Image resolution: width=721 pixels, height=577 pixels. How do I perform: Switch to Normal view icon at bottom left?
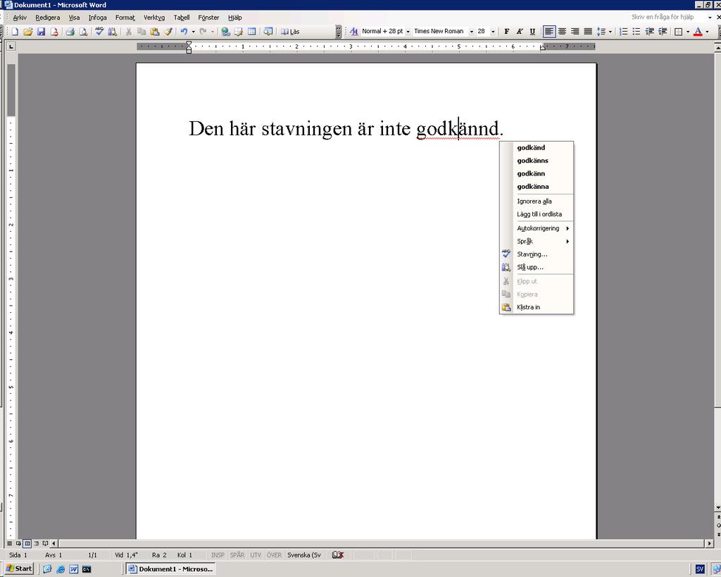point(10,543)
